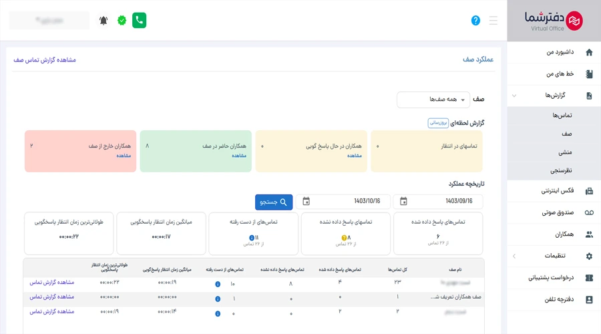Click the صف همکاران تعریف شـ... queue name
The width and height of the screenshot is (601, 334).
click(455, 297)
